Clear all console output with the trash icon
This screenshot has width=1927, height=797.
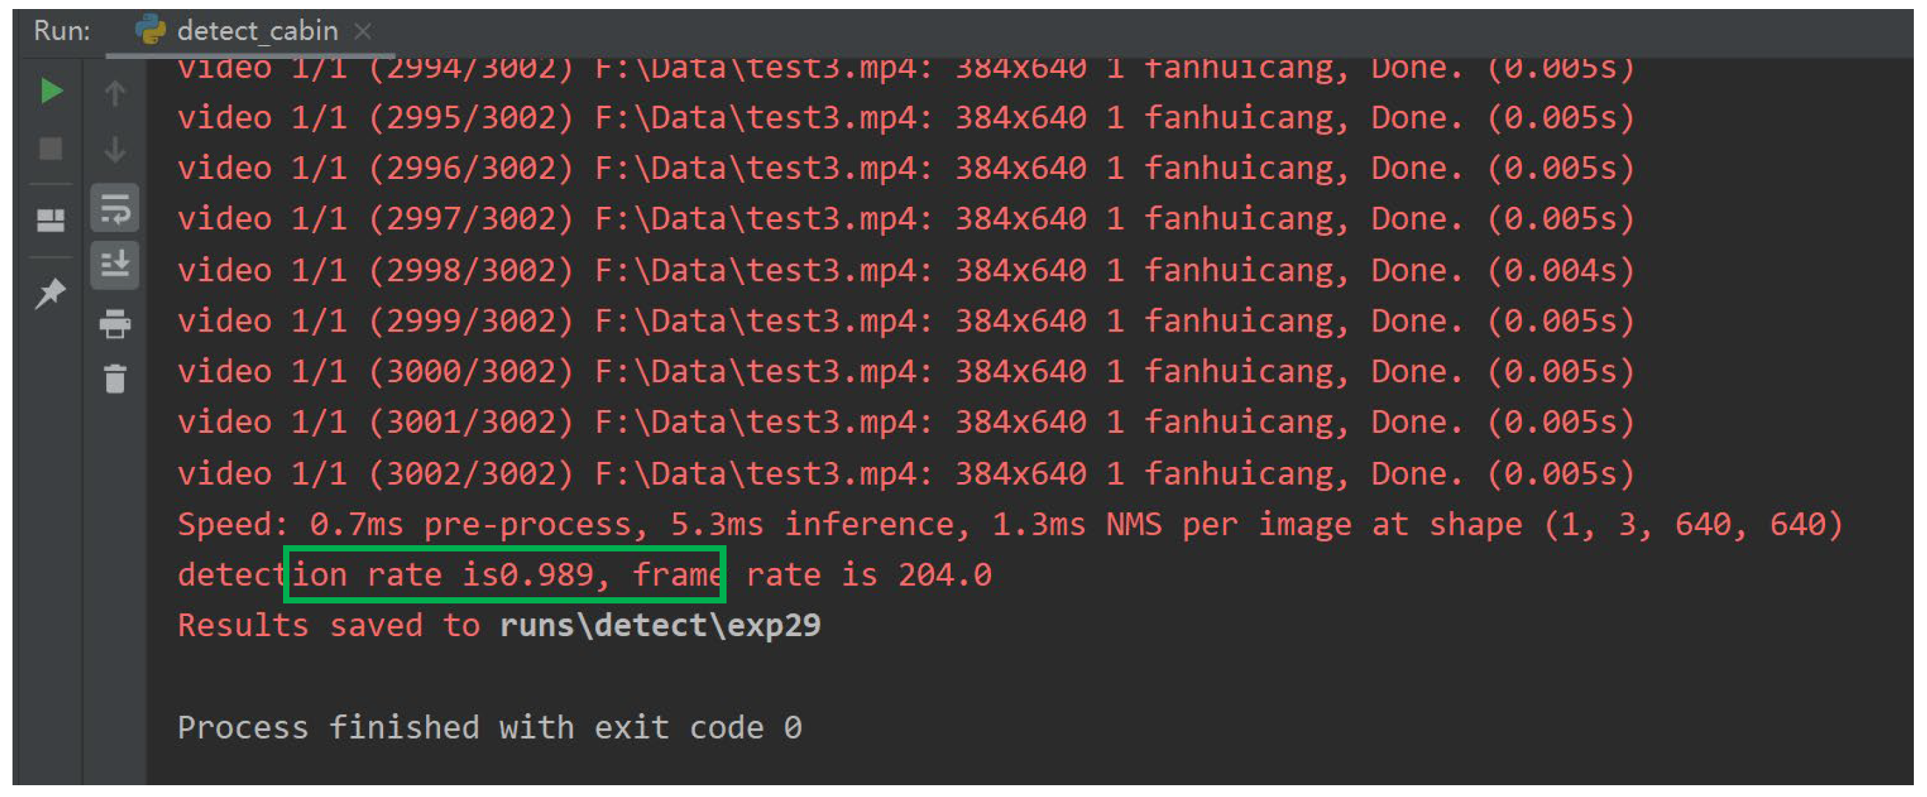(114, 378)
